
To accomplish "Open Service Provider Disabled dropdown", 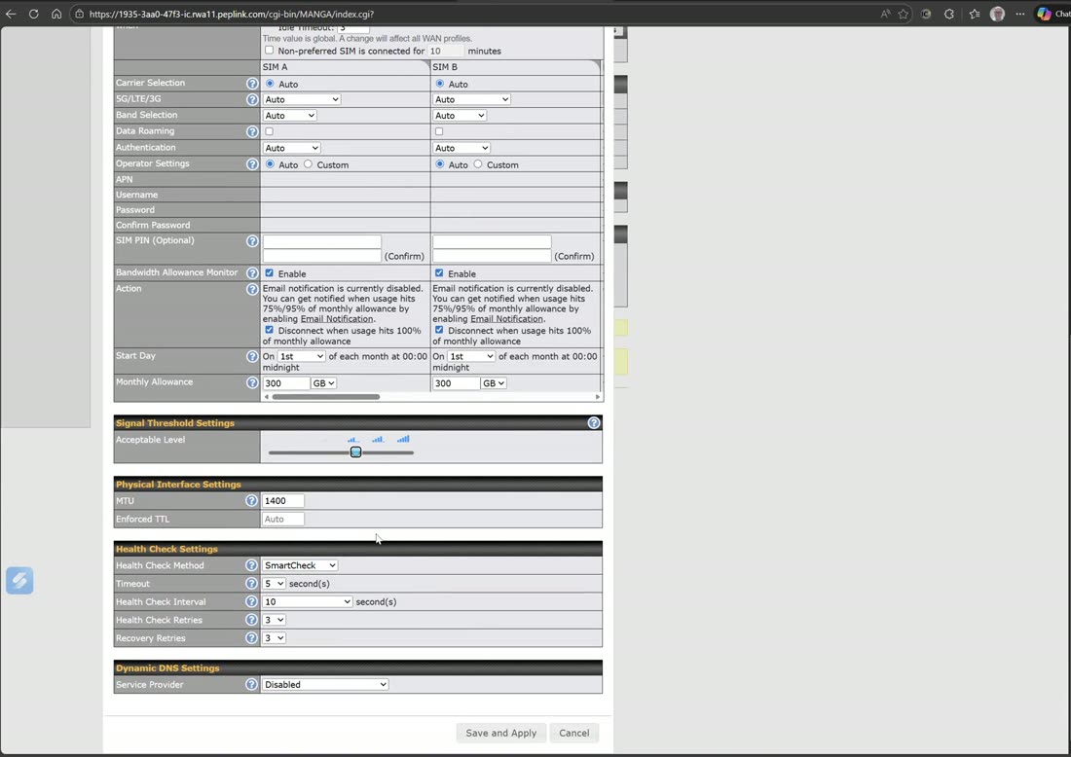I will 325,685.
